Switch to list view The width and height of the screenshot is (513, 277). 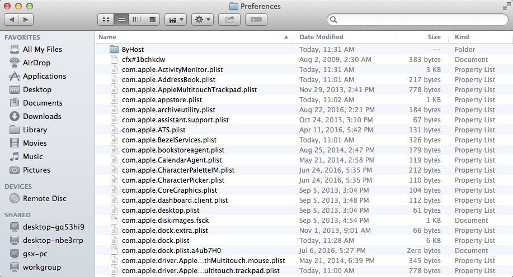[x=121, y=20]
